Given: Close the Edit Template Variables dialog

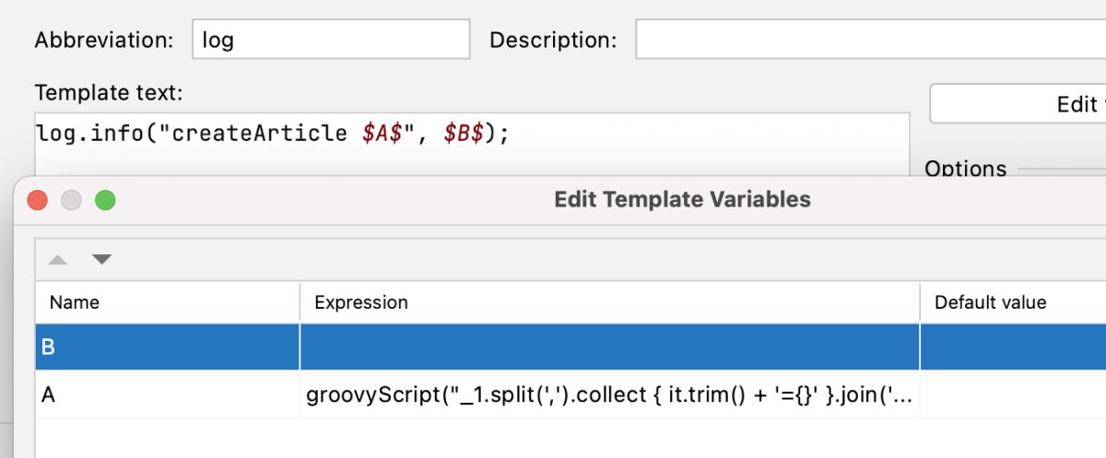Looking at the screenshot, I should pos(38,200).
